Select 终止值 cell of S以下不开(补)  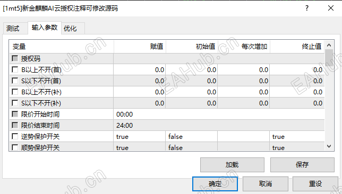[297, 103]
